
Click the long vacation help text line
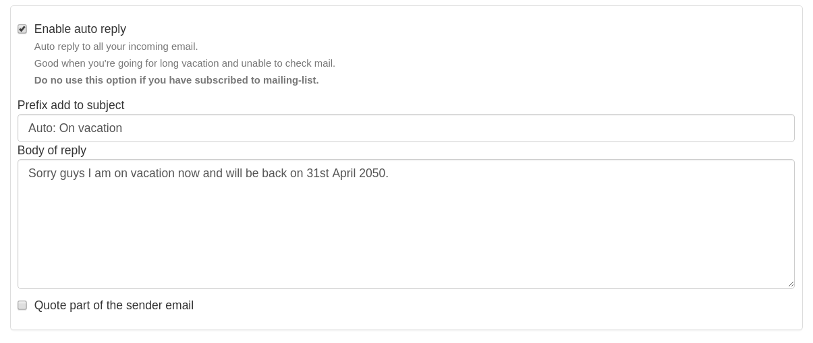pyautogui.click(x=184, y=63)
